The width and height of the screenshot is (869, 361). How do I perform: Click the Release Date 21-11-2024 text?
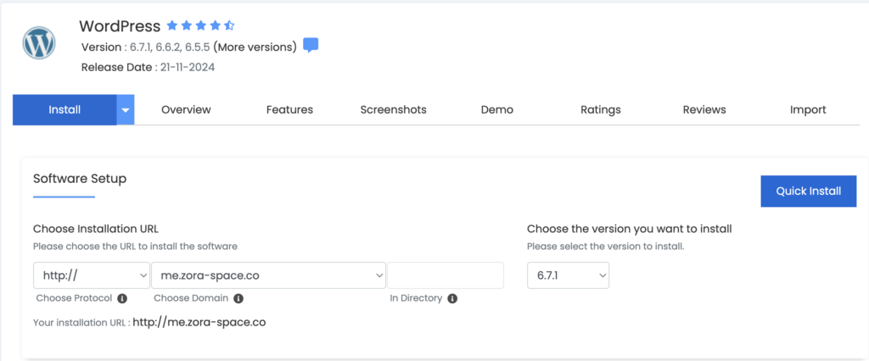coord(148,68)
